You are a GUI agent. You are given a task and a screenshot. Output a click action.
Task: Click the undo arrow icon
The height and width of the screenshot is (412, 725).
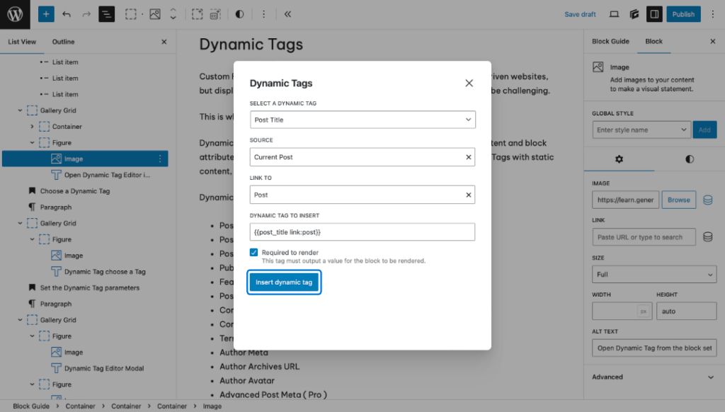[67, 14]
